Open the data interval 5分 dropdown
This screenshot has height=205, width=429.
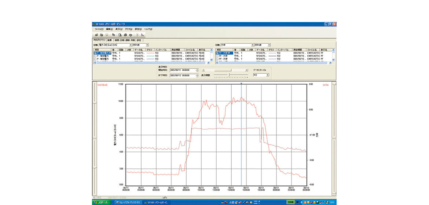pos(268,75)
